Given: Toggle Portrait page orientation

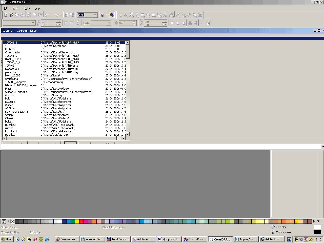Looking at the screenshot, I should [66, 23].
